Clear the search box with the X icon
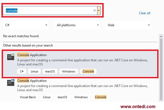Image resolution: width=164 pixels, height=110 pixels. coord(95,10)
